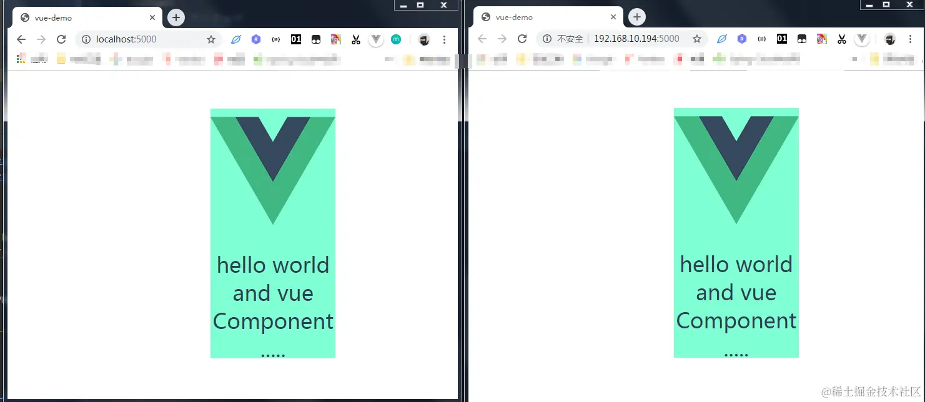Image resolution: width=925 pixels, height=402 pixels.
Task: Select the vue-demo tab in right window
Action: click(x=548, y=17)
